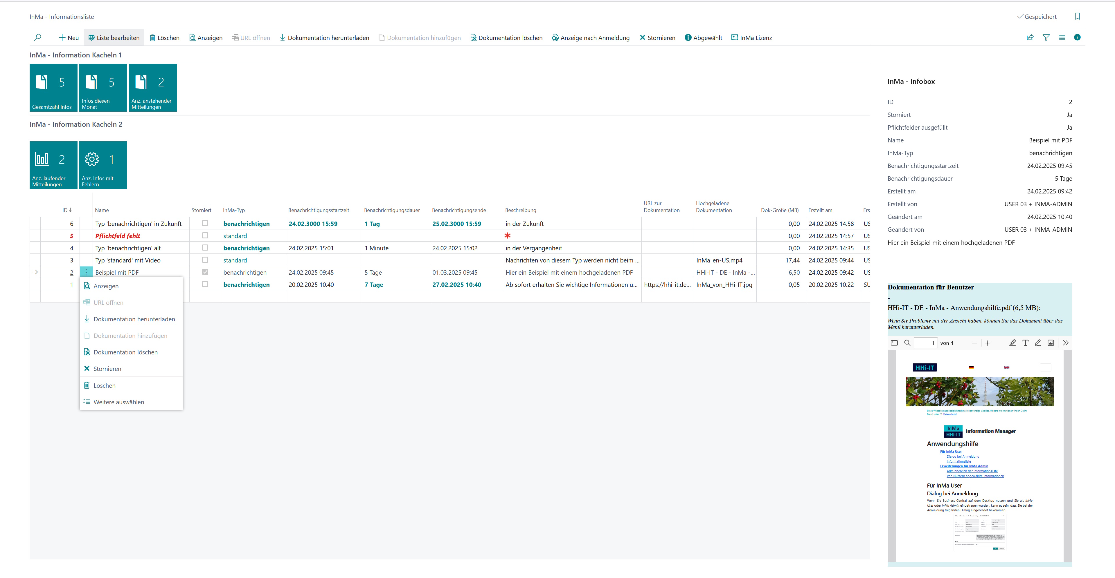Viewport: 1115px width, 578px height.
Task: Select the PDF viewer text annotation tool
Action: [x=1025, y=343]
